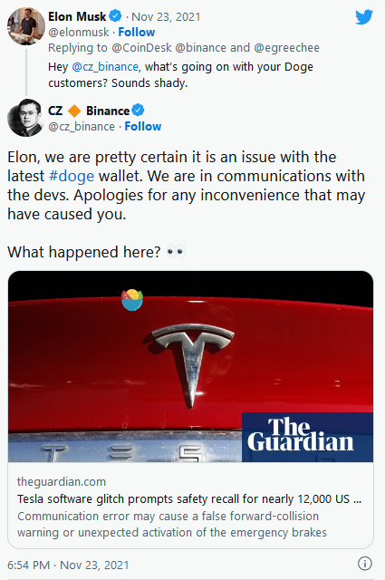Click the bowl emoji icon on Tesla image
Screen dimensions: 385x580
132,300
